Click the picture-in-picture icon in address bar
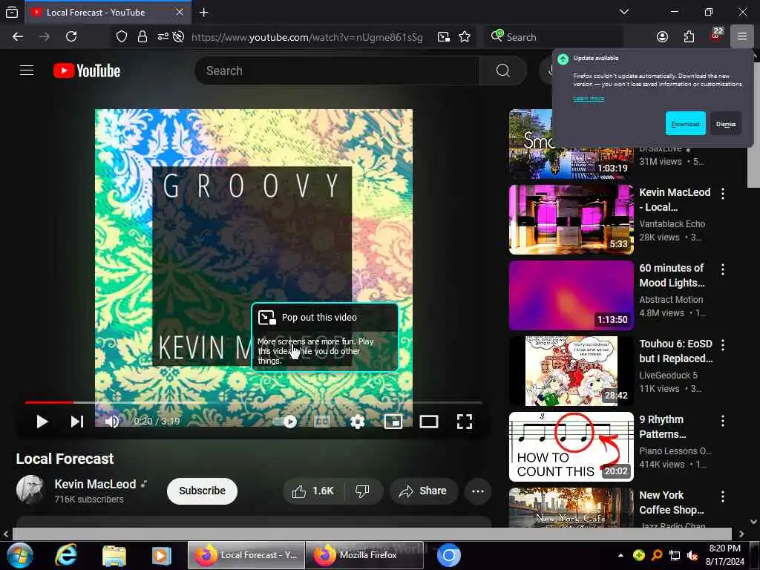This screenshot has width=760, height=570. point(444,37)
